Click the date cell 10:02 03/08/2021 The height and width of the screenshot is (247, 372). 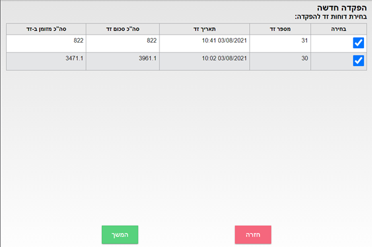click(224, 58)
